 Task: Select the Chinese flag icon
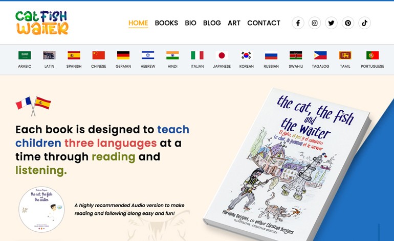[98, 55]
